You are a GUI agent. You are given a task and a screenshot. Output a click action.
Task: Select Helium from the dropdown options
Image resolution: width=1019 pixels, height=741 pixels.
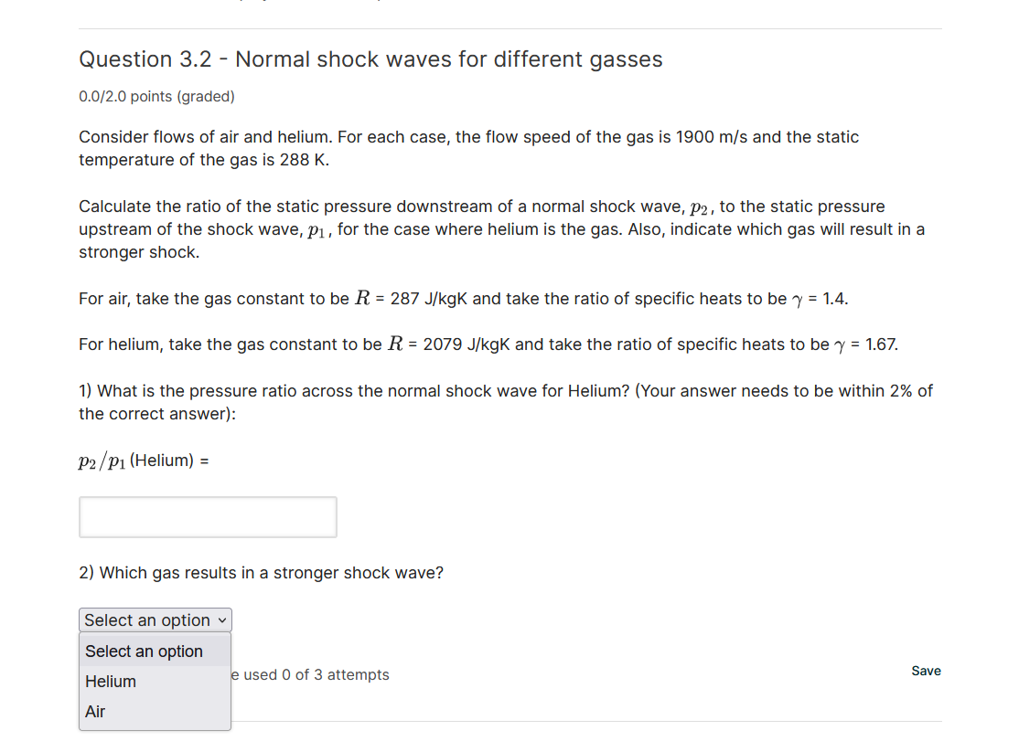(110, 681)
